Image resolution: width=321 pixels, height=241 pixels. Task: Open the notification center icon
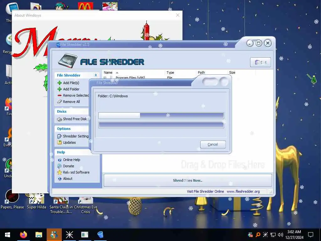pyautogui.click(x=311, y=235)
